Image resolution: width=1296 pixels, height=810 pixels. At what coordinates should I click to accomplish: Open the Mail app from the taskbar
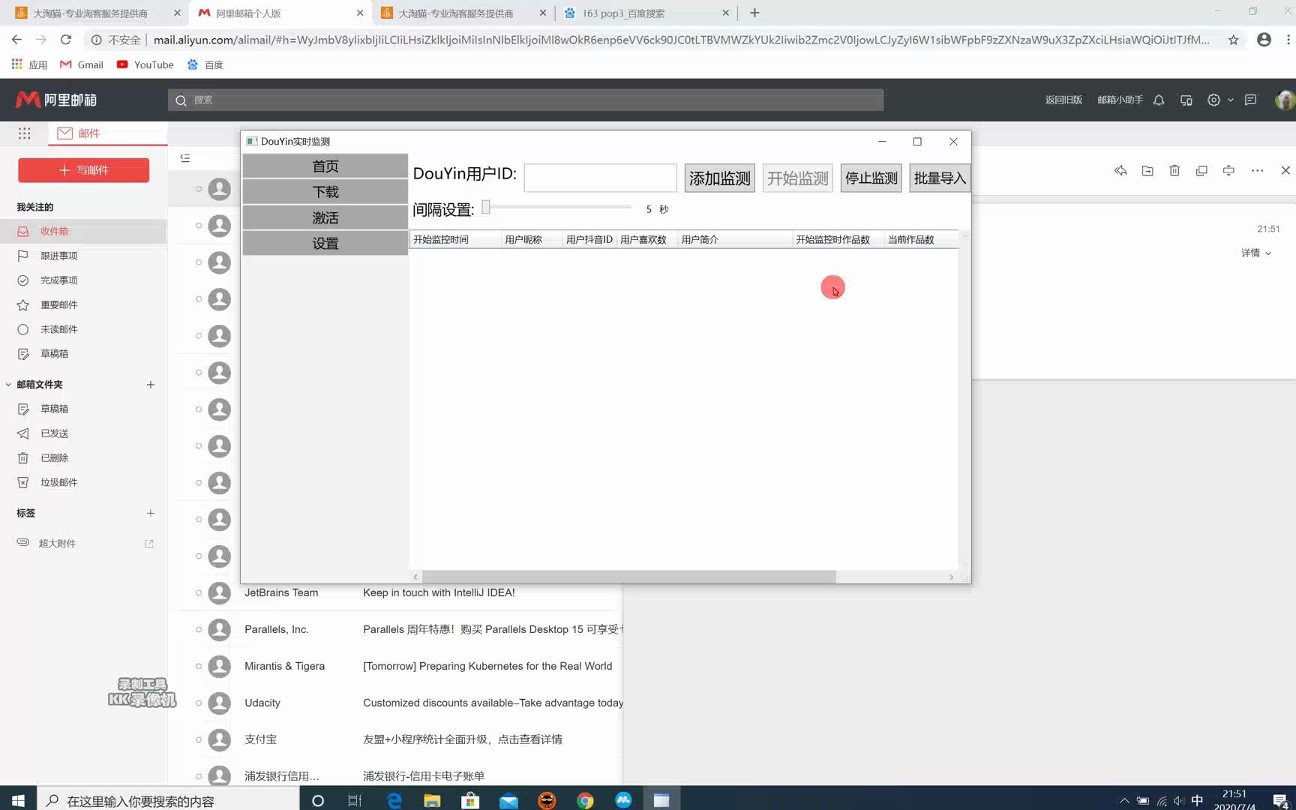[508, 800]
